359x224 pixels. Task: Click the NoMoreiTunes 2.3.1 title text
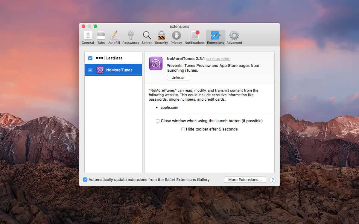[x=186, y=59]
